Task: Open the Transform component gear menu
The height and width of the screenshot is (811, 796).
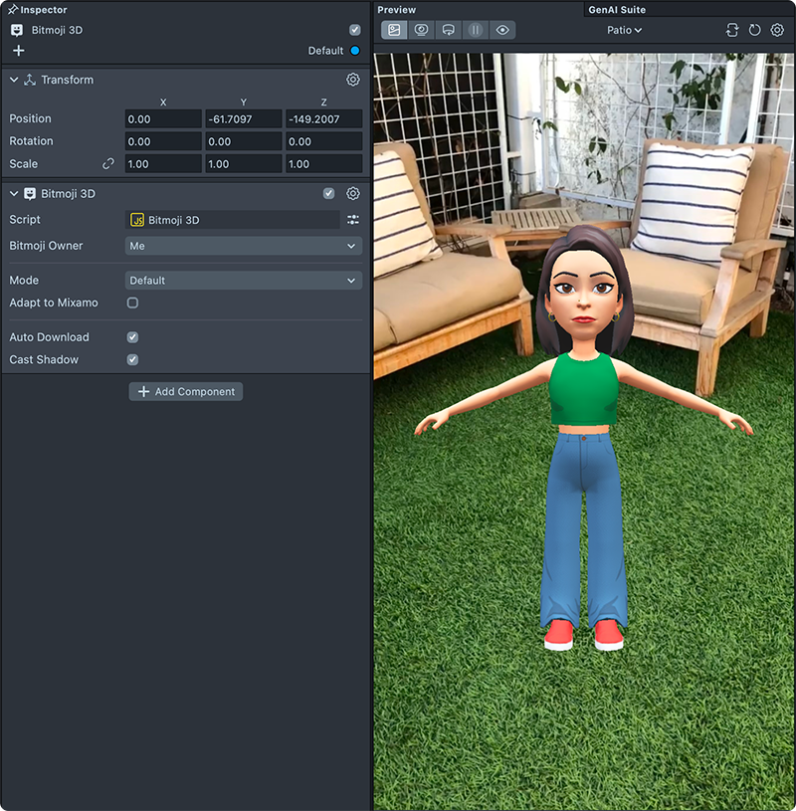Action: click(x=352, y=80)
